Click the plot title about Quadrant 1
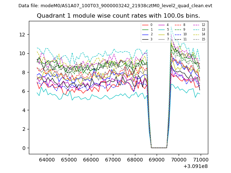Image resolution: width=231 pixels, height=173 pixels. pyautogui.click(x=118, y=16)
